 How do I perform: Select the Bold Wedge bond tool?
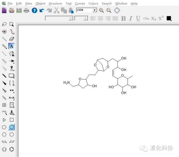click(4, 83)
